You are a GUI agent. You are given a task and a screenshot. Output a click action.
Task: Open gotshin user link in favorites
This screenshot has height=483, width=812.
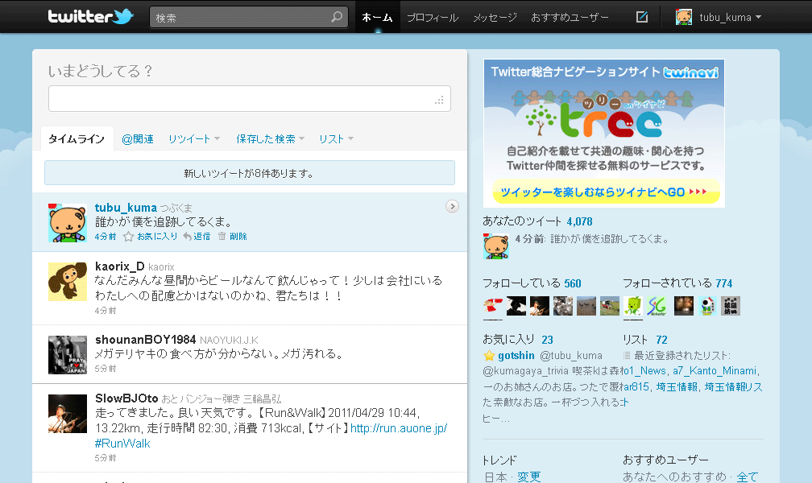[x=516, y=356]
